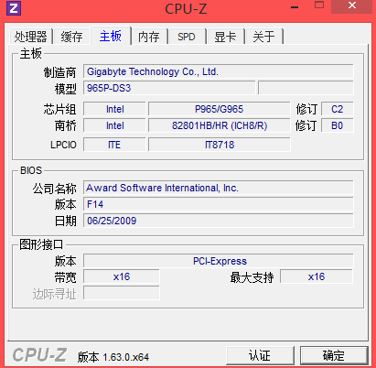
Task: Click the BIOS date field 06/25/2009
Action: tap(219, 221)
